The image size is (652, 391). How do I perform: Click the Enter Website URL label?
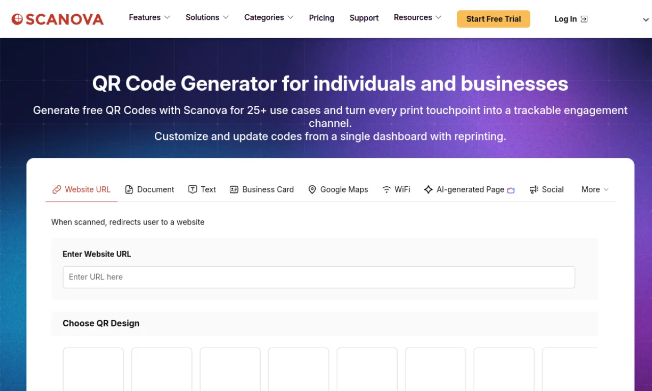97,254
